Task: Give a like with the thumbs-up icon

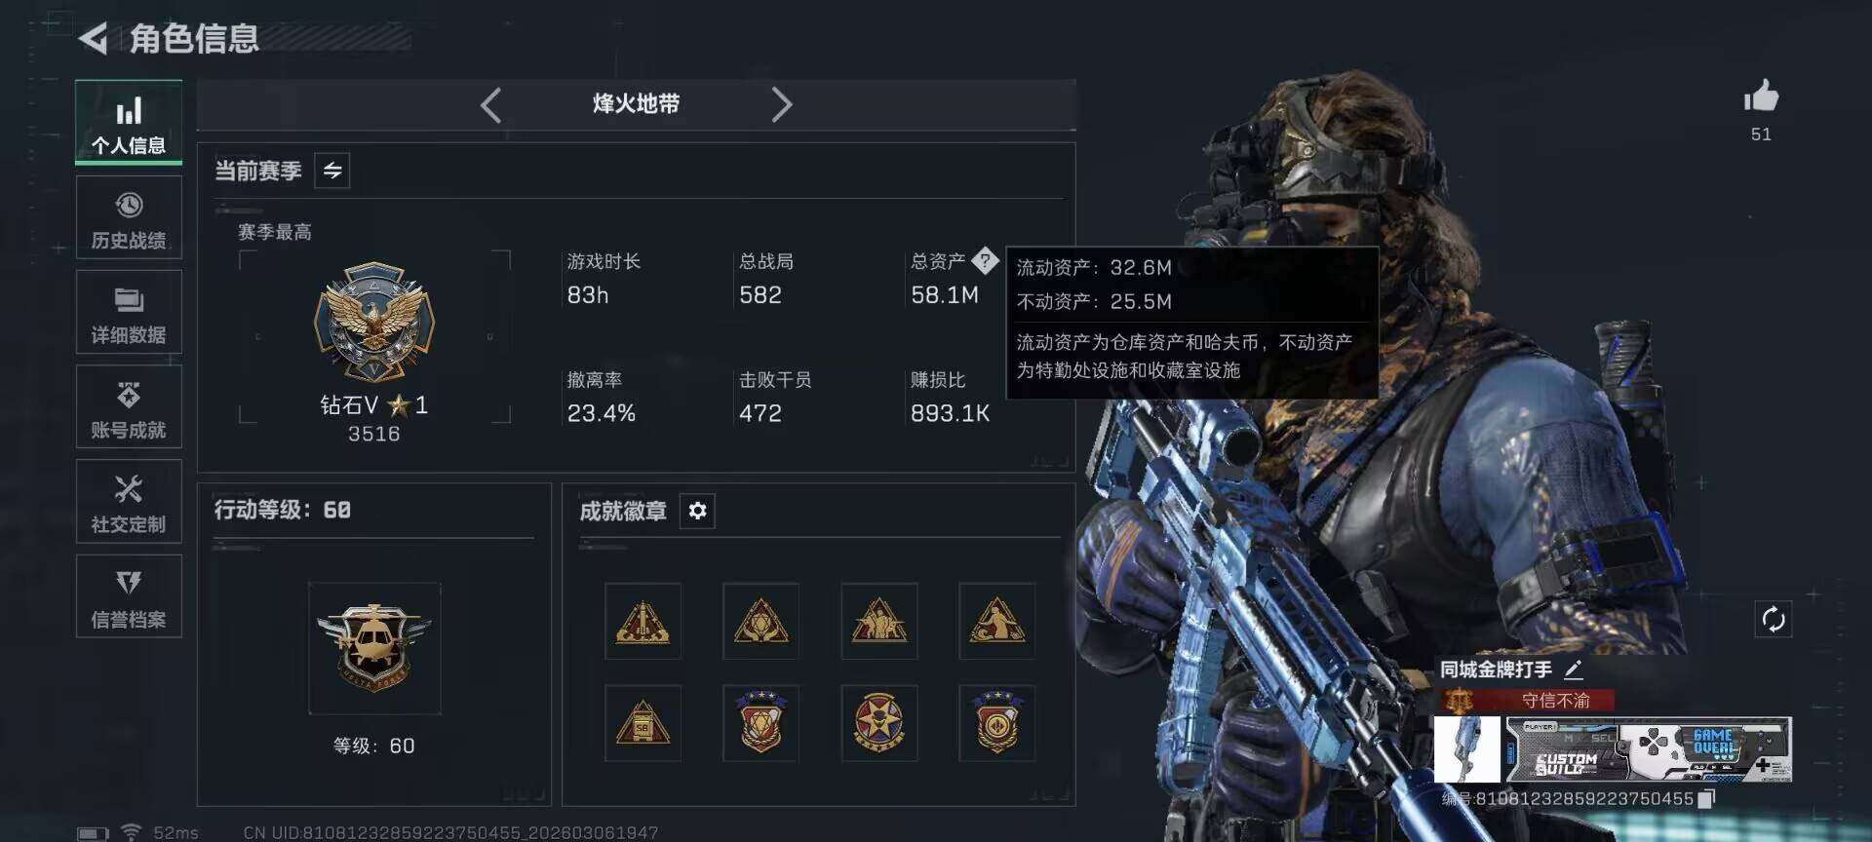Action: tap(1761, 96)
